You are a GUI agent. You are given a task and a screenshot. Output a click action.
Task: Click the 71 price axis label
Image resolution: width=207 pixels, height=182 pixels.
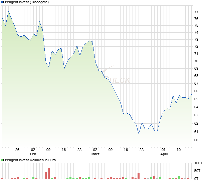click(196, 54)
